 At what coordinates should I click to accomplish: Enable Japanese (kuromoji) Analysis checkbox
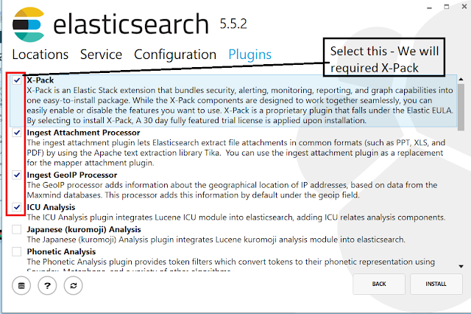pyautogui.click(x=17, y=229)
